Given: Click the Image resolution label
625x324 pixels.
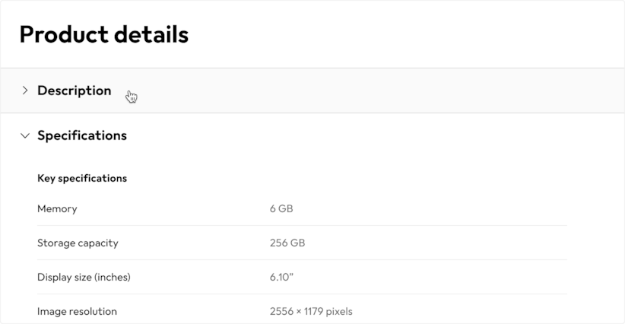Looking at the screenshot, I should click(77, 311).
